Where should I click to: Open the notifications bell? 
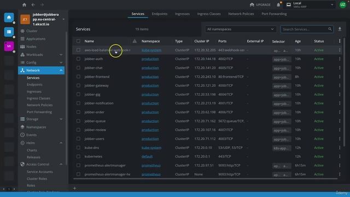point(278,5)
